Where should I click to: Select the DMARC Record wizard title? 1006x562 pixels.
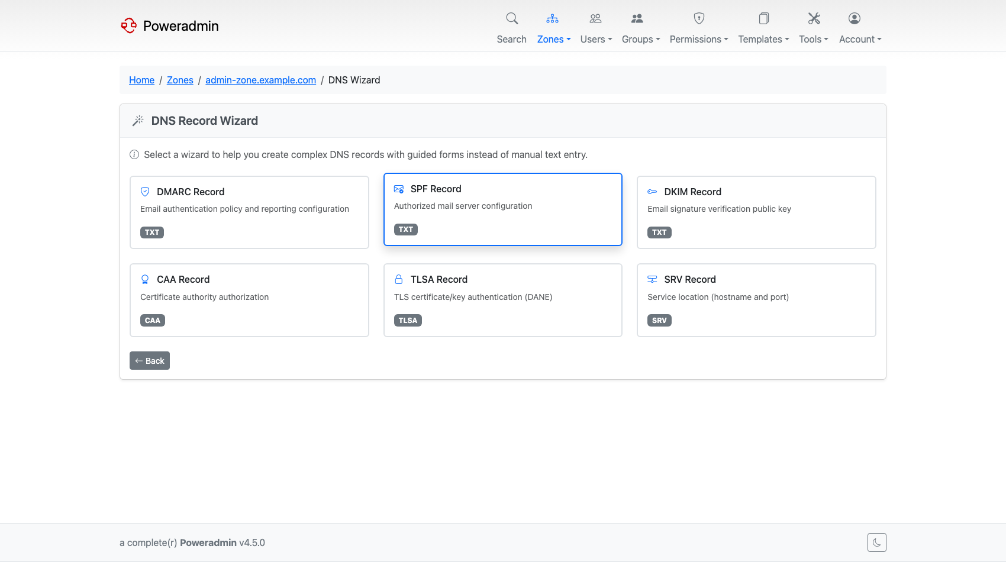[x=191, y=192]
